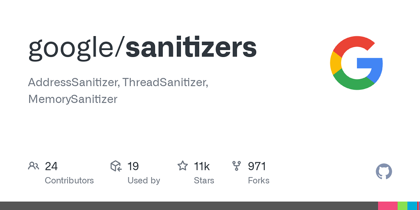Click the star icon
Viewport: 420px width, 210px height.
(x=183, y=166)
